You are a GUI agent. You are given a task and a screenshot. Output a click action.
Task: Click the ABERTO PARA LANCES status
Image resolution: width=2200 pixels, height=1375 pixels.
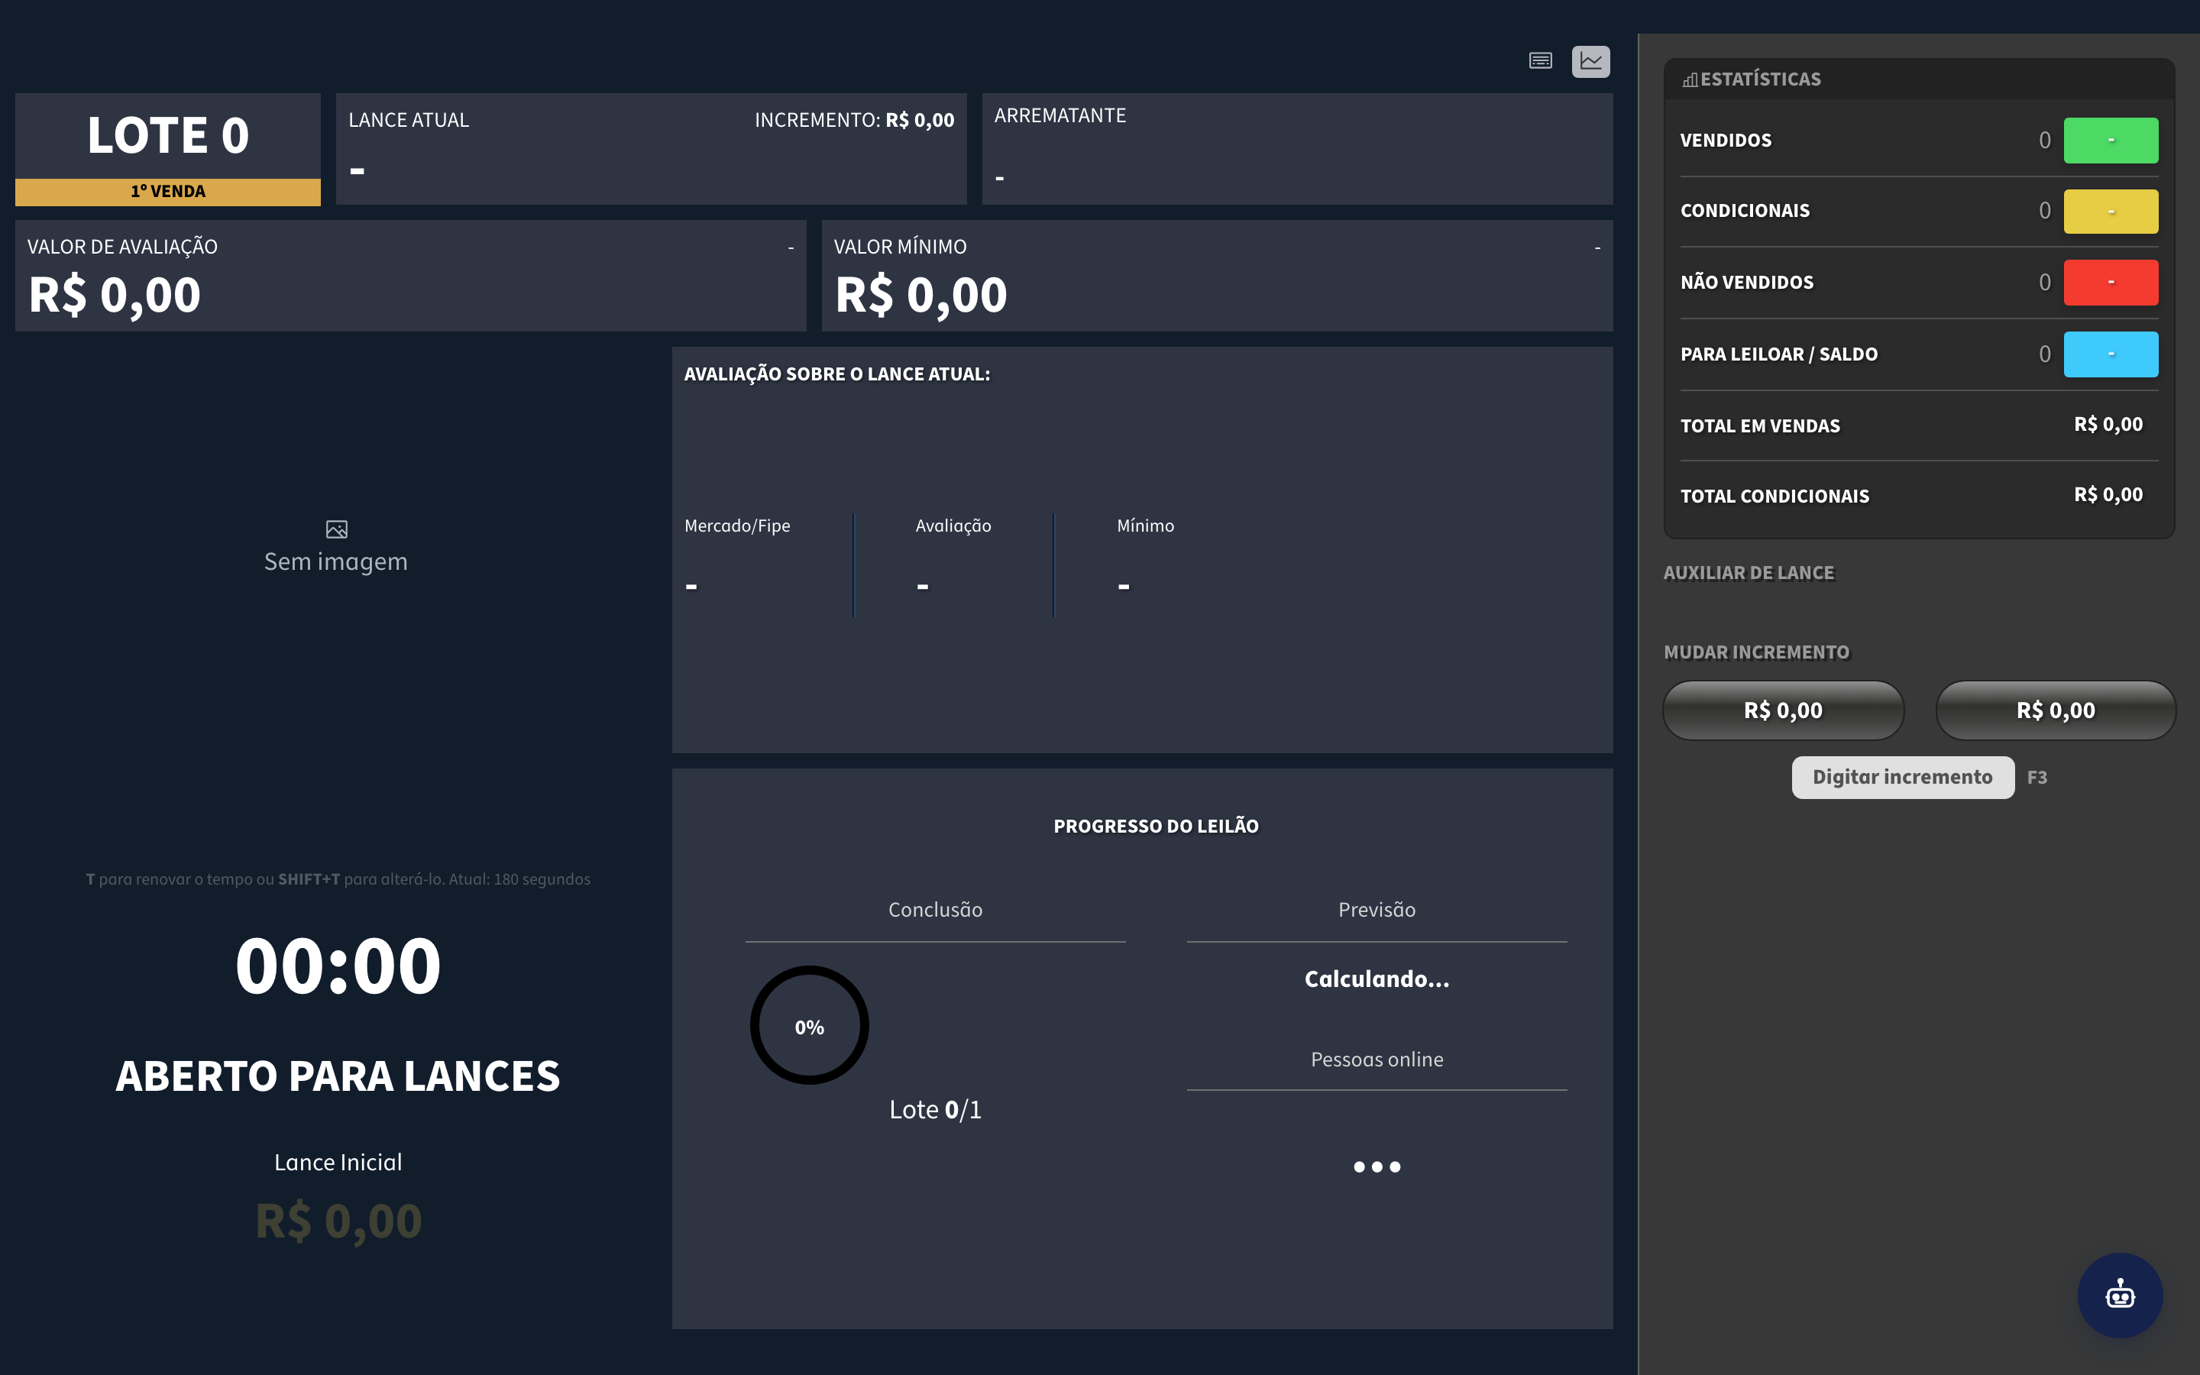[338, 1076]
